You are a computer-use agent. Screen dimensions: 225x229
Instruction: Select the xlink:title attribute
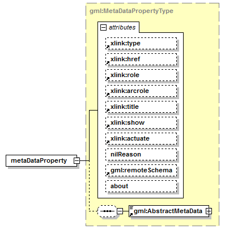click(141, 107)
